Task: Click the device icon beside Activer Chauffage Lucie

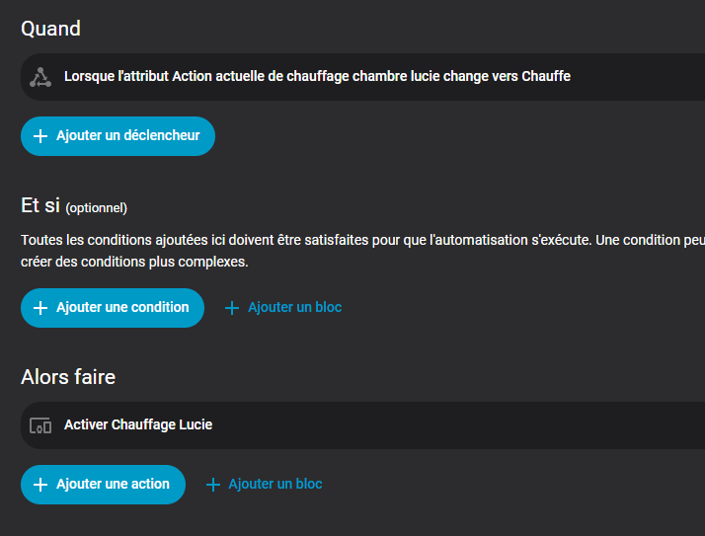Action: coord(40,425)
